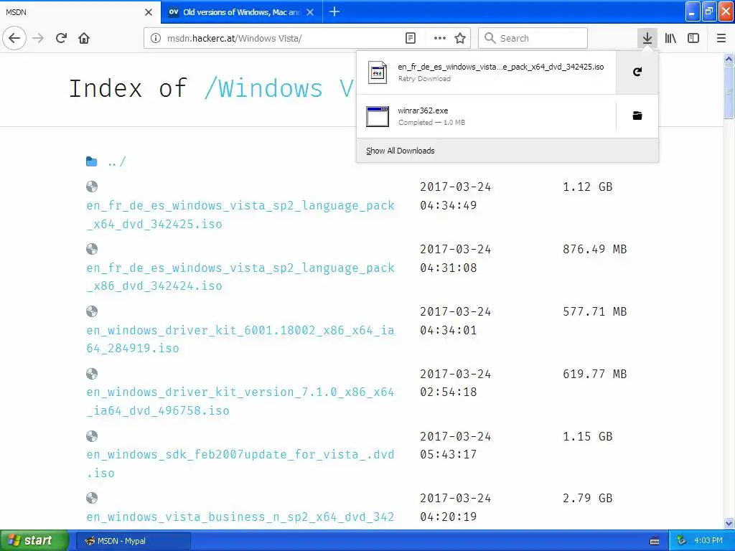Open language_pack_x64_dvd_342425.iso link

click(x=240, y=215)
